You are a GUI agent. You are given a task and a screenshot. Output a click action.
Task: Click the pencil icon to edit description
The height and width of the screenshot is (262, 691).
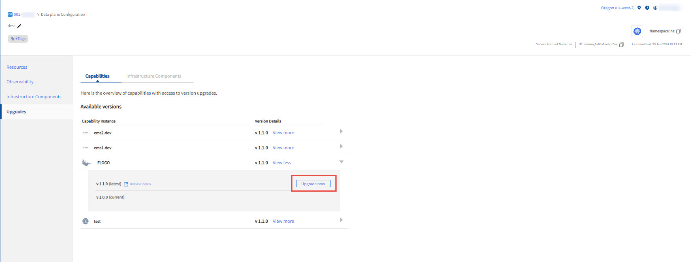(x=19, y=26)
